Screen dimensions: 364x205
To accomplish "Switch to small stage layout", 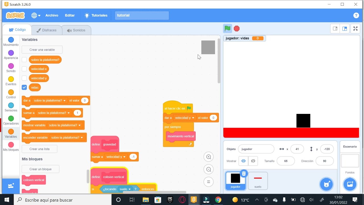I will [335, 28].
